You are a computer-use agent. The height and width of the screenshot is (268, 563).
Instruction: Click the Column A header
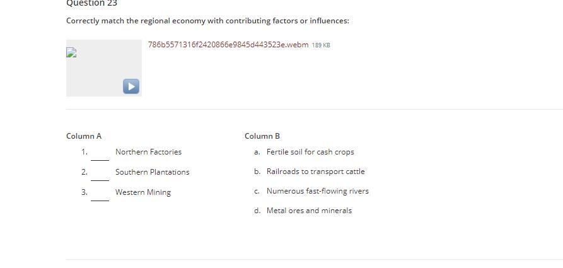click(84, 136)
